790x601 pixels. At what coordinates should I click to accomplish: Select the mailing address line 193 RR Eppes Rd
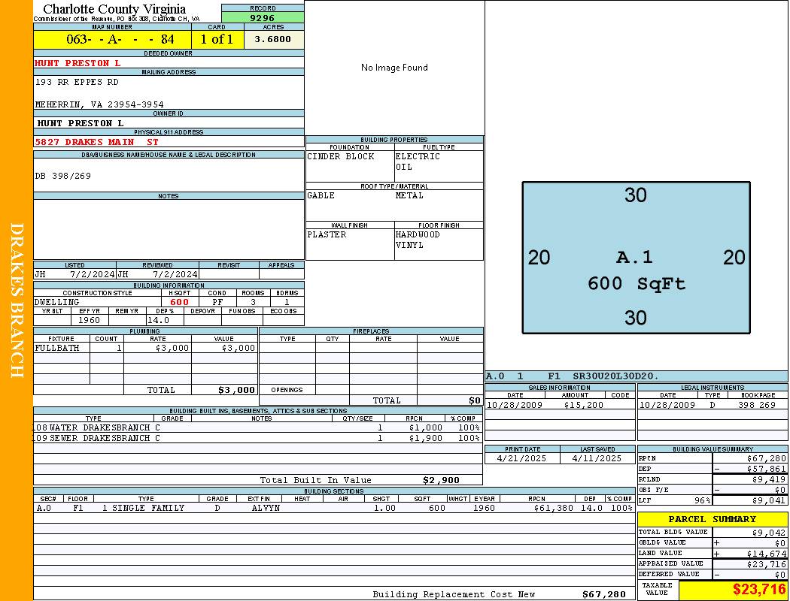77,82
